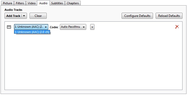Select the Audio tab
The image size is (187, 95).
pos(43,3)
